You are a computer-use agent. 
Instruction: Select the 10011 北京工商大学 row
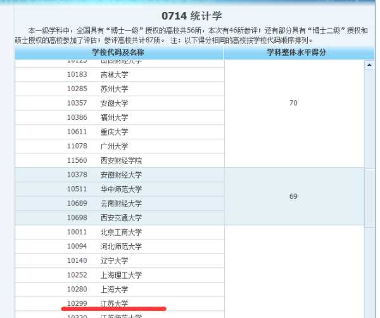click(120, 232)
